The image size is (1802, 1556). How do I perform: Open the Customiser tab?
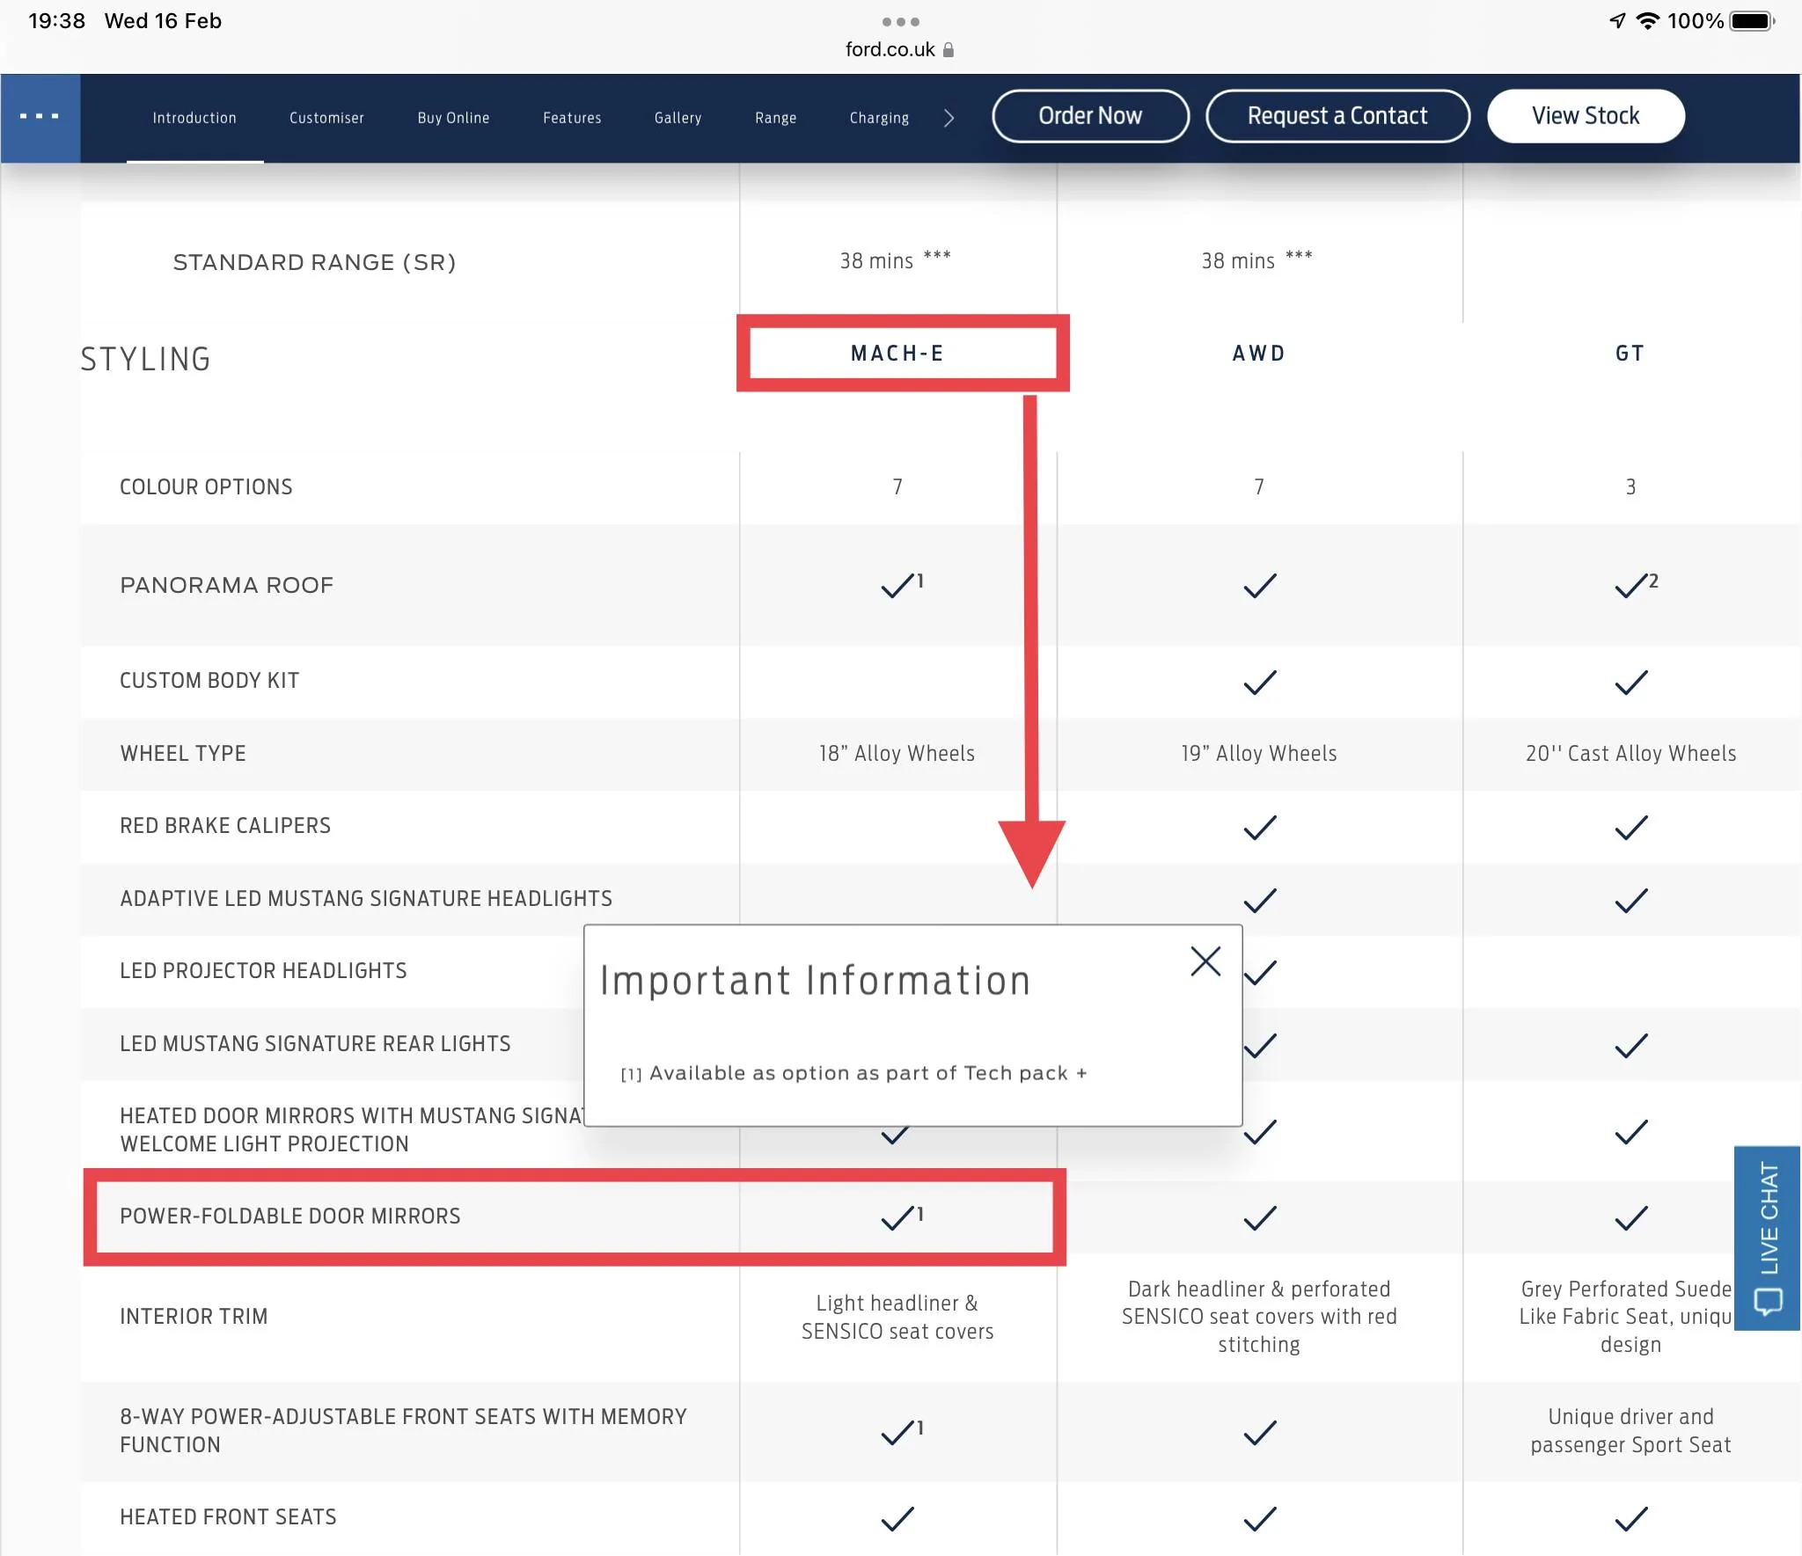(x=326, y=118)
